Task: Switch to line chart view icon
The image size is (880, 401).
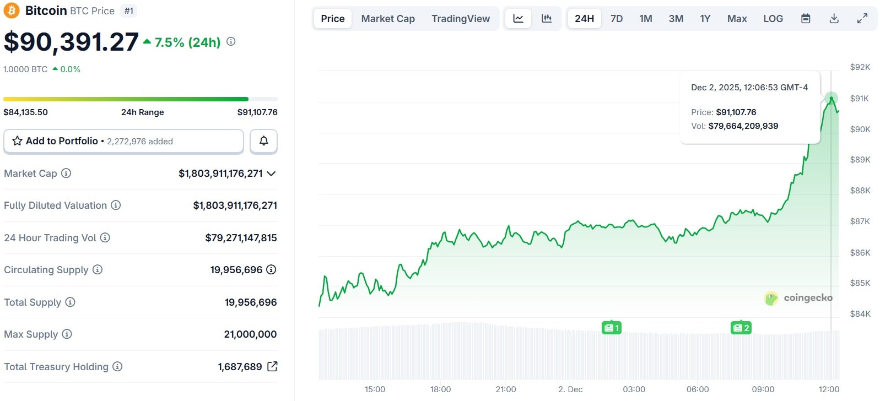Action: click(518, 19)
